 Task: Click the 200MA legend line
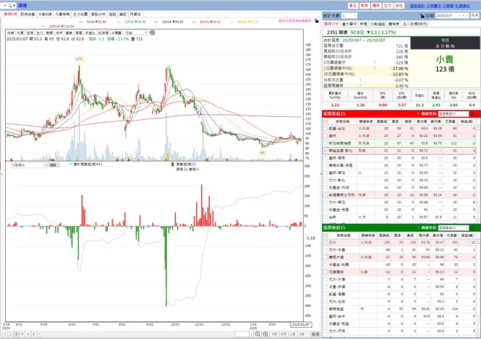pos(57,27)
